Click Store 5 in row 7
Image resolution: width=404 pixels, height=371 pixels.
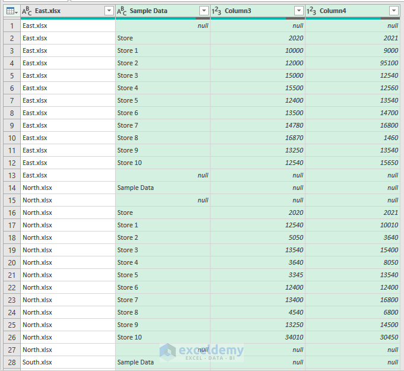pos(128,100)
